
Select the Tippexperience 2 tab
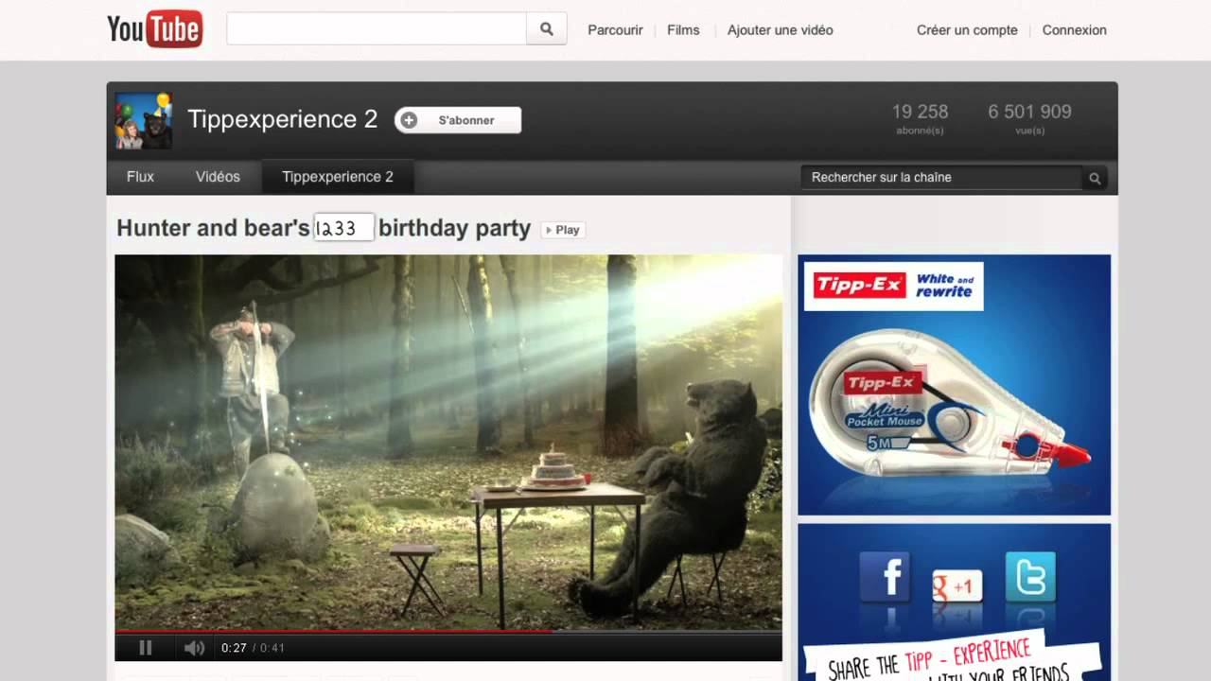pyautogui.click(x=338, y=177)
